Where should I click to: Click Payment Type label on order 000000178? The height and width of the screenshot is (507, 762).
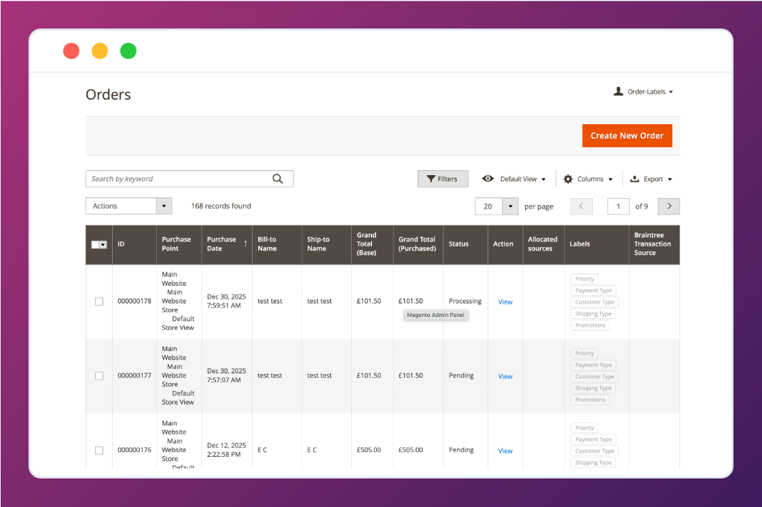pyautogui.click(x=594, y=290)
